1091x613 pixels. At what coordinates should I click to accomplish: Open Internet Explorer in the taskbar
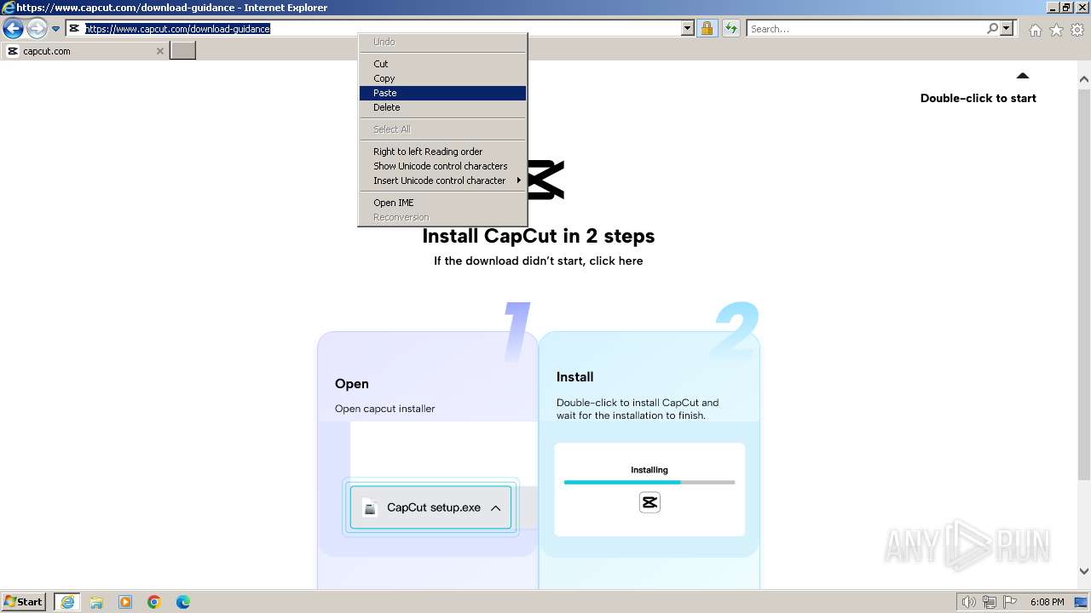point(67,602)
